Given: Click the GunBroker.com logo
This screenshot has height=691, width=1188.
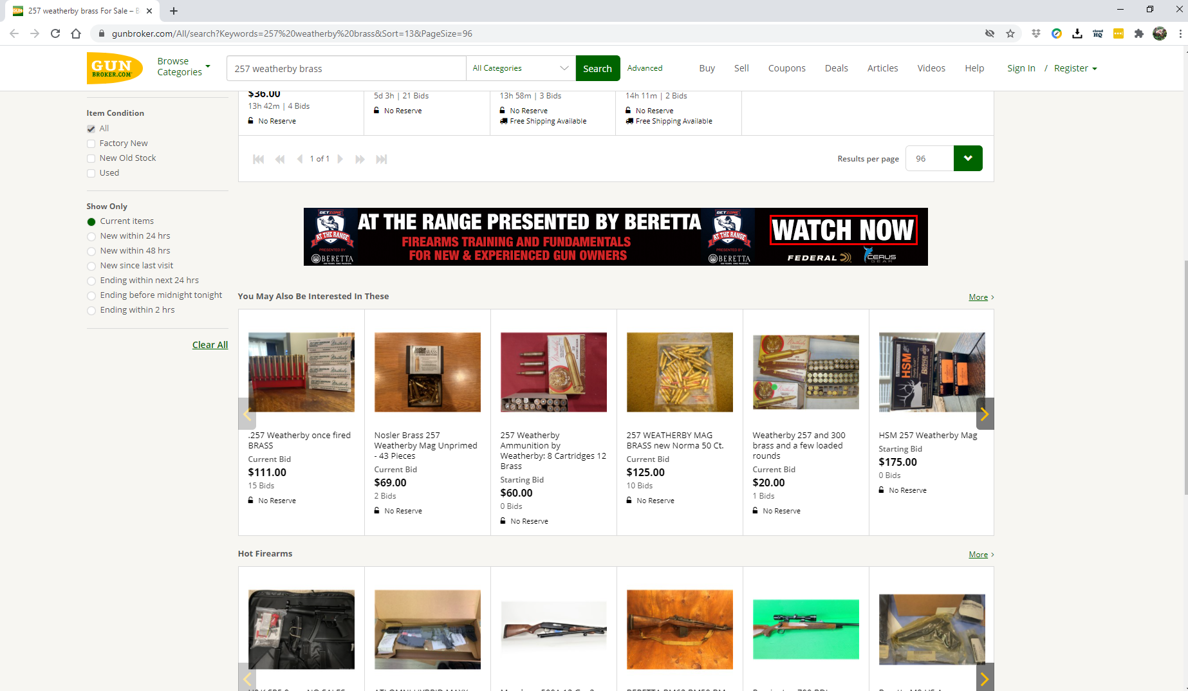Looking at the screenshot, I should click(115, 68).
